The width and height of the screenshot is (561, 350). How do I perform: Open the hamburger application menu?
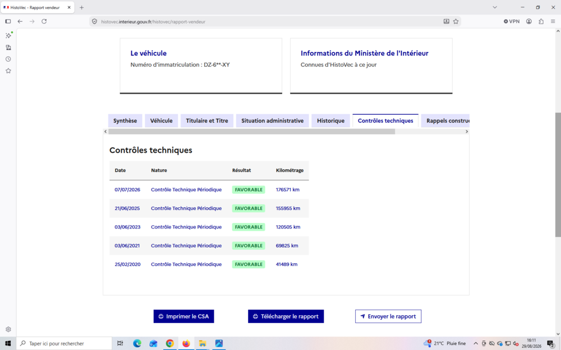pyautogui.click(x=553, y=21)
